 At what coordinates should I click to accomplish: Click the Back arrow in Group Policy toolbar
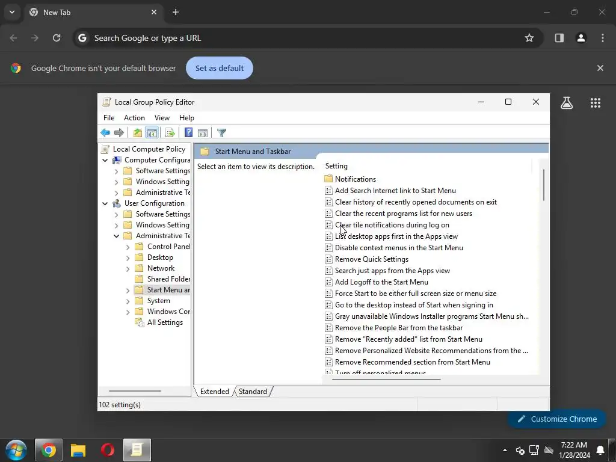click(105, 133)
